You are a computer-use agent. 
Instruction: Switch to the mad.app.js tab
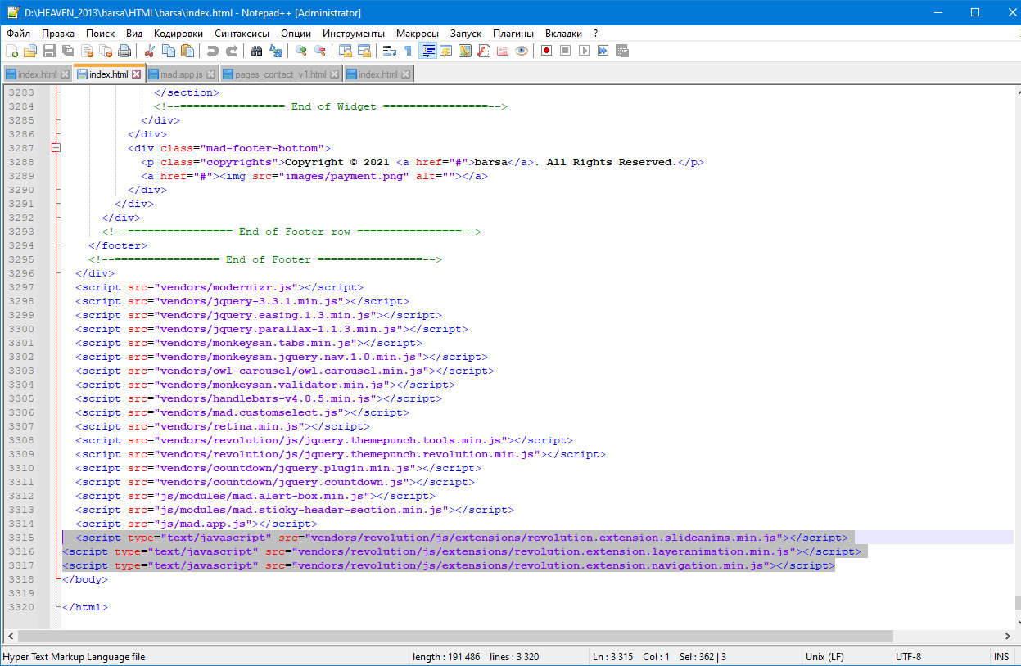pyautogui.click(x=181, y=74)
